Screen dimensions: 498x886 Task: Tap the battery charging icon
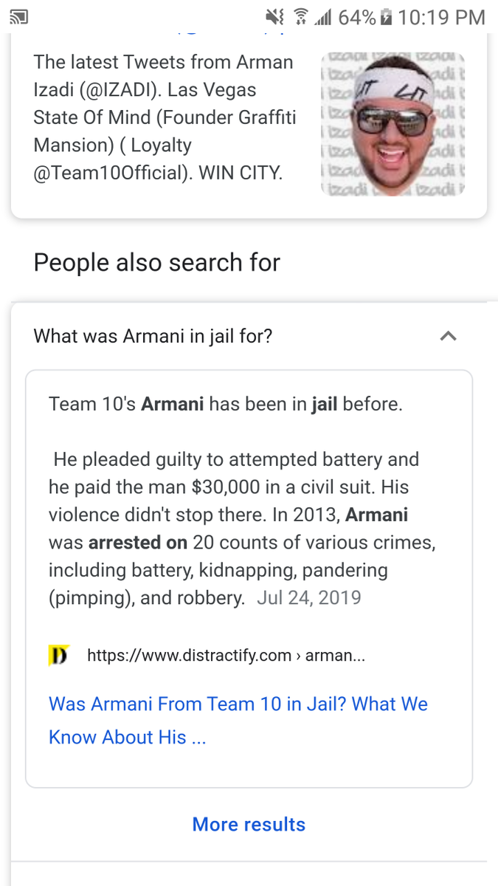point(386,16)
